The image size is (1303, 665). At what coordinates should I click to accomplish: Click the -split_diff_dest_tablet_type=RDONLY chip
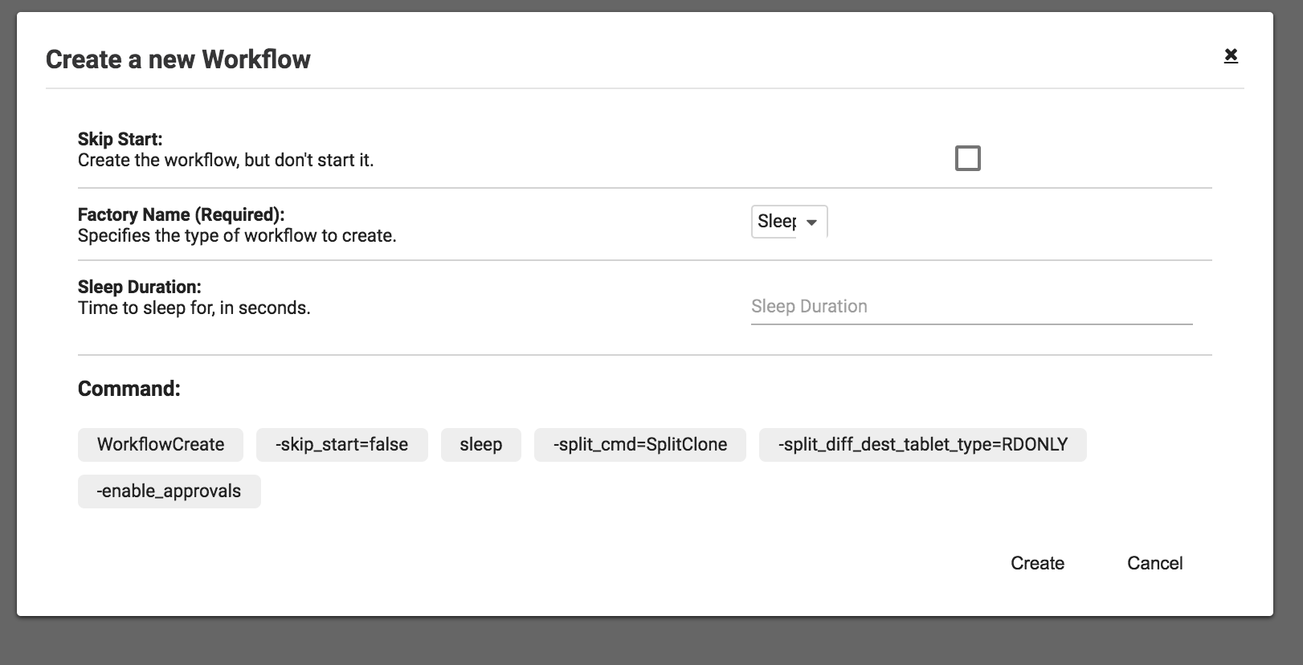(x=922, y=445)
